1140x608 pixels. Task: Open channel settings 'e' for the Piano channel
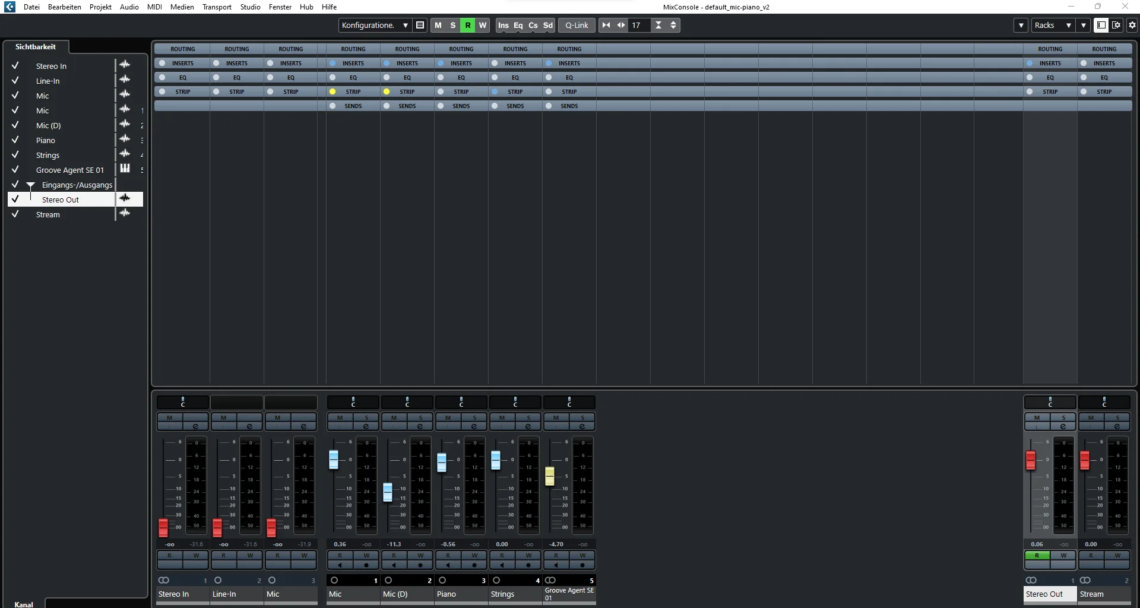click(474, 426)
